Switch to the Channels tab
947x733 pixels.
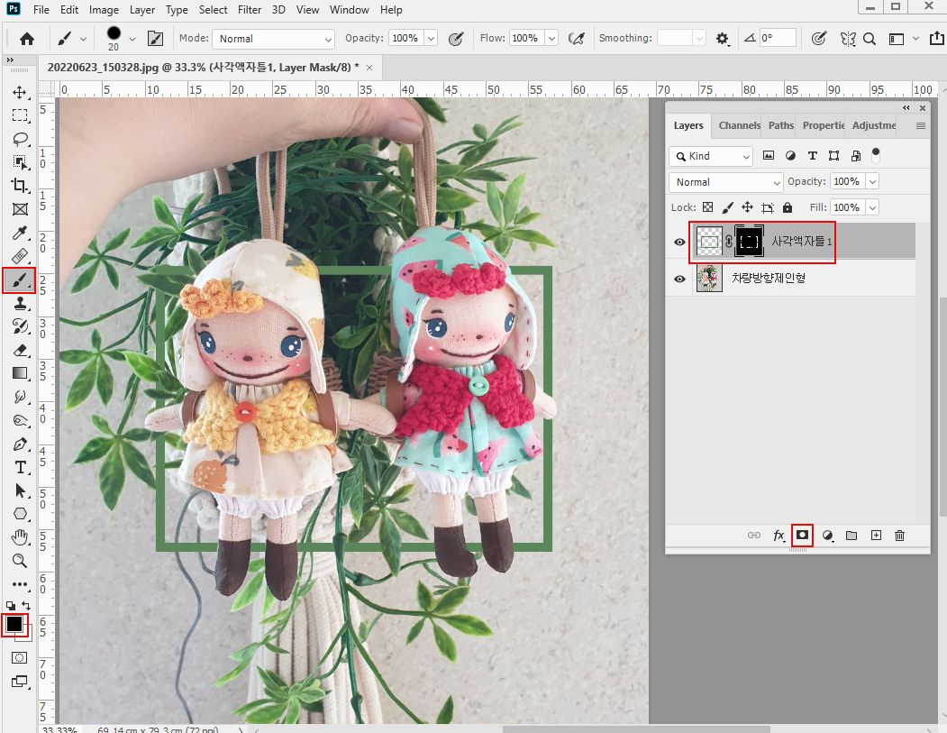(739, 125)
